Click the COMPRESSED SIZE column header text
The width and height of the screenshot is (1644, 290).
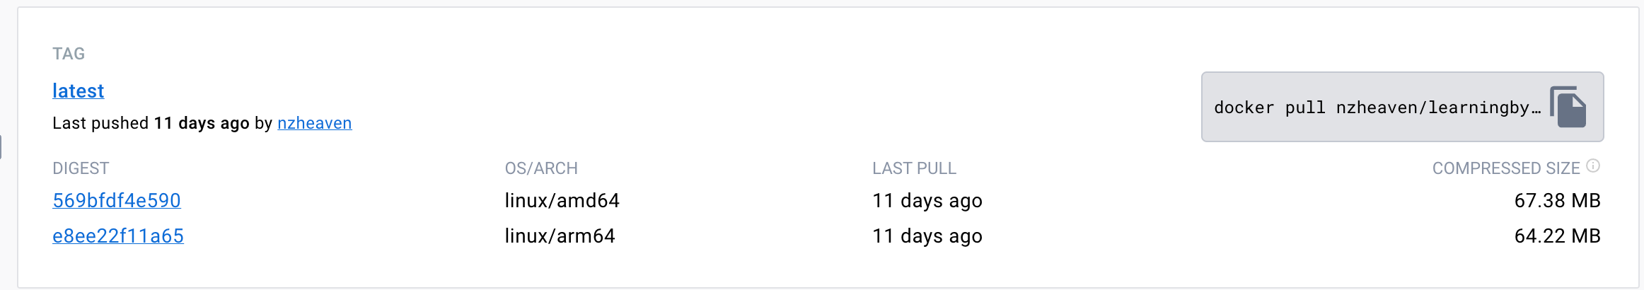[x=1506, y=168]
